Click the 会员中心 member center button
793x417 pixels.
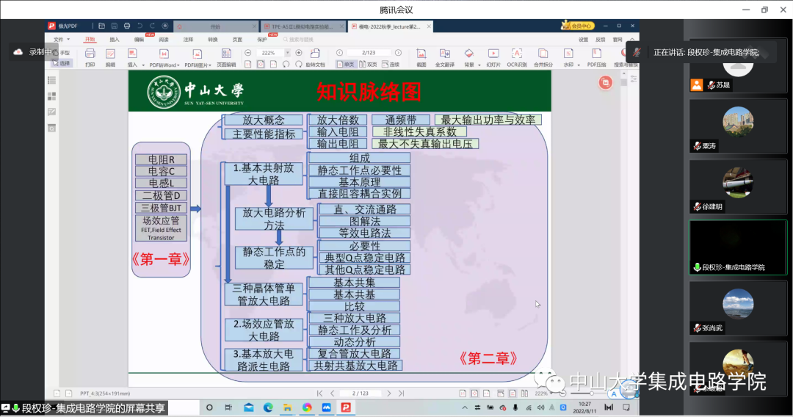(577, 26)
